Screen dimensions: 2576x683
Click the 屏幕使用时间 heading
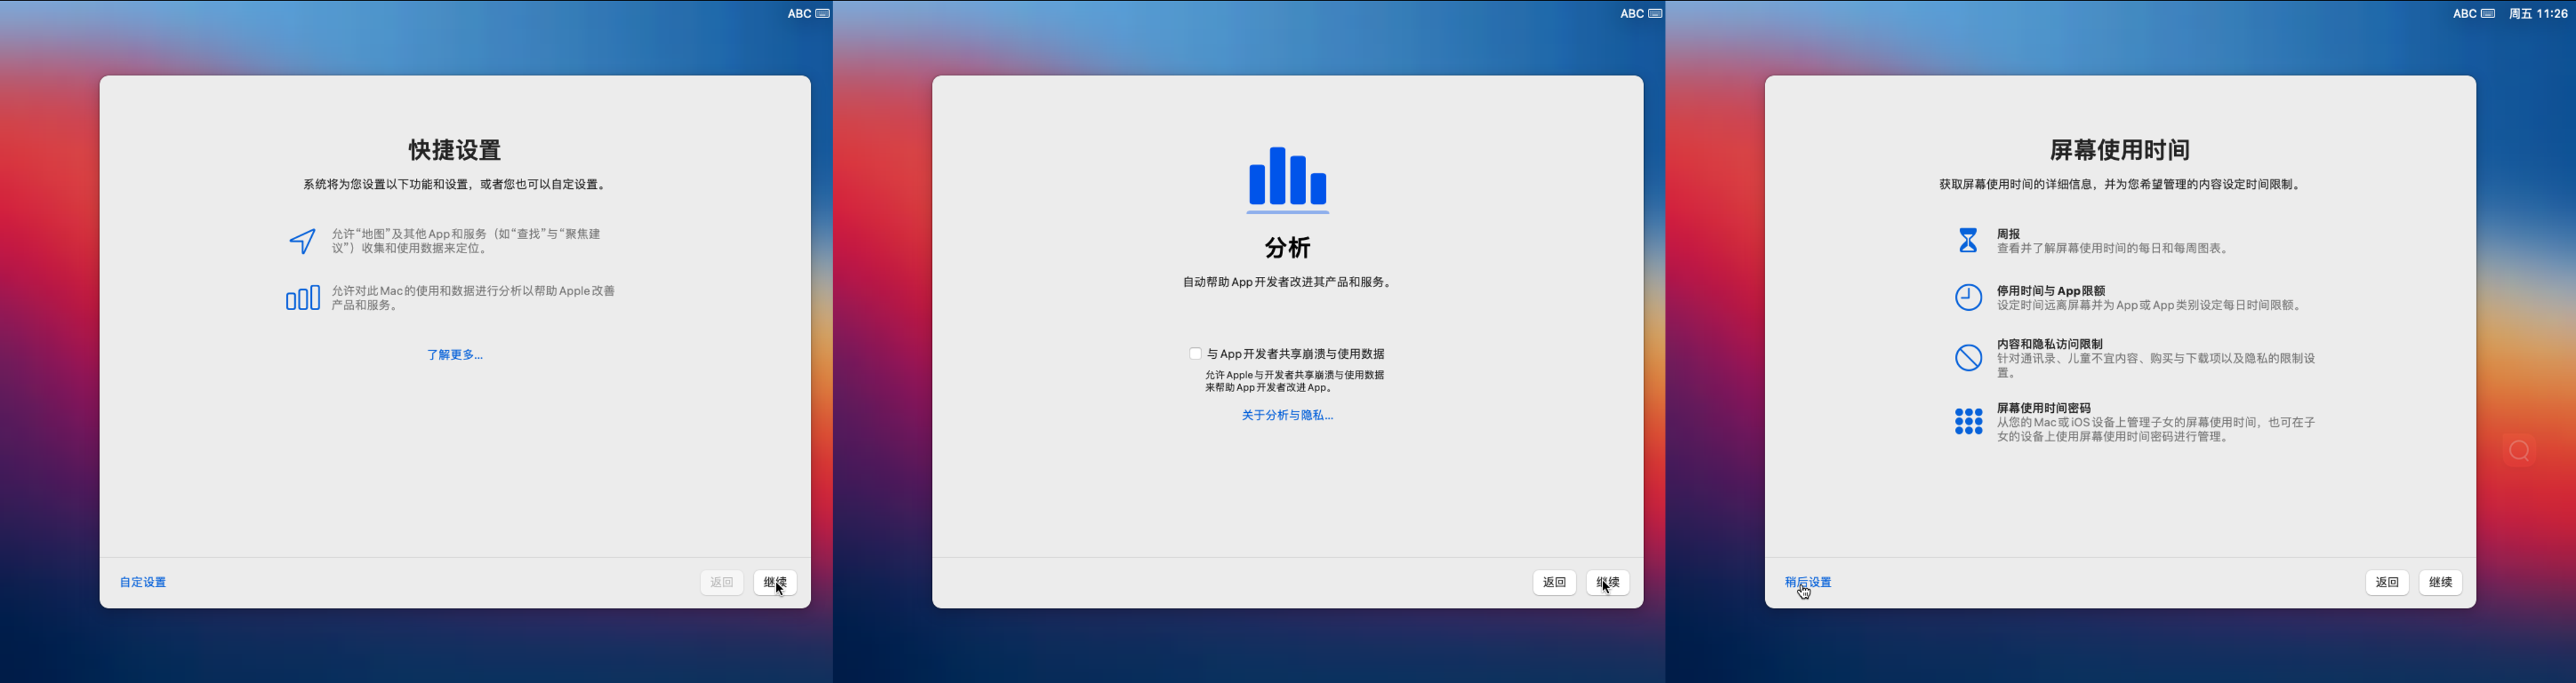(x=2120, y=150)
